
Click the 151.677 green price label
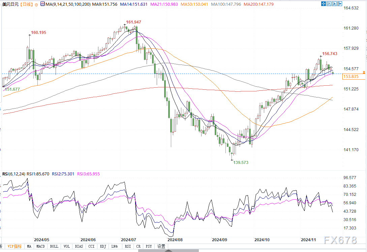click(x=12, y=89)
